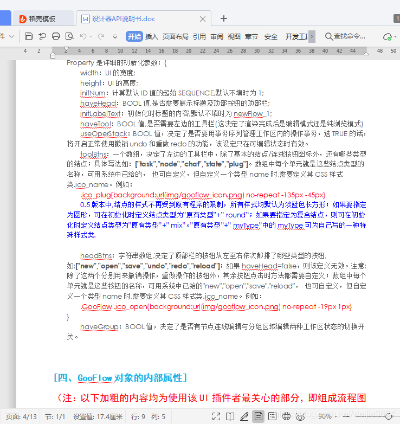Screen dimensions: 400x424
Task: Open the undo history dropdown arrow
Action: (91, 36)
